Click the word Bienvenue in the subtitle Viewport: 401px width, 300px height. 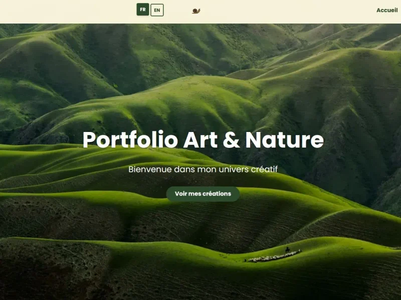coord(150,169)
